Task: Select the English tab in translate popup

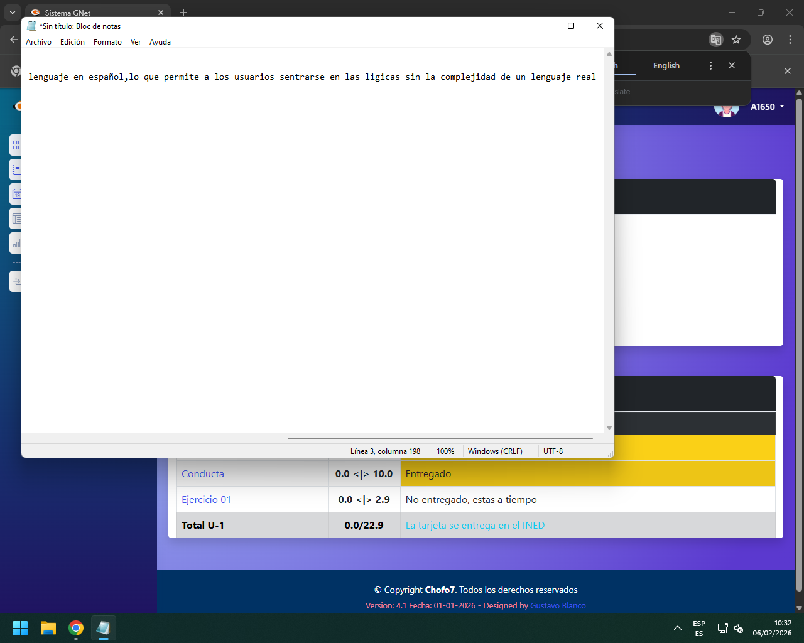Action: 666,65
